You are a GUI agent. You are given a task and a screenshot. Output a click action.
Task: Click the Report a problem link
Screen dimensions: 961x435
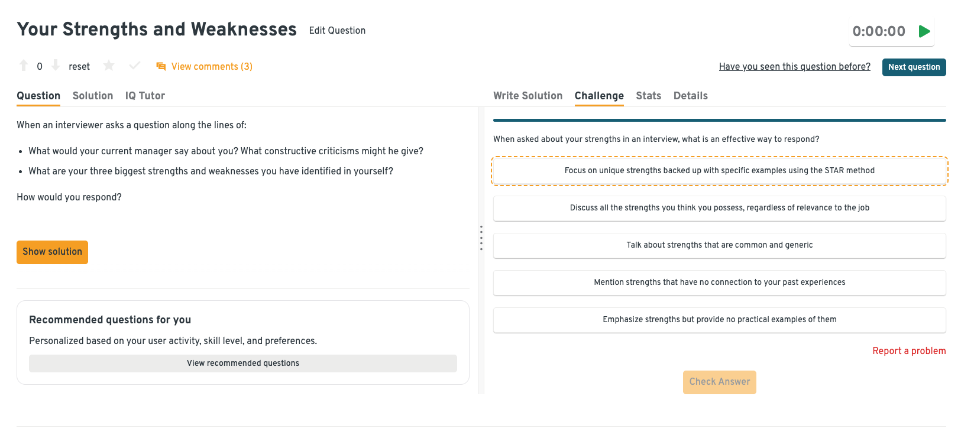pyautogui.click(x=909, y=351)
